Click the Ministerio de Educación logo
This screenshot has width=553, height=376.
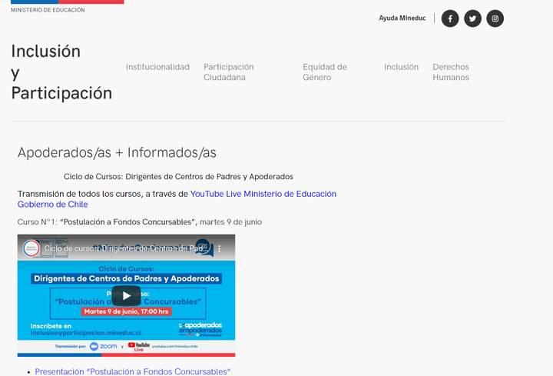(48, 8)
